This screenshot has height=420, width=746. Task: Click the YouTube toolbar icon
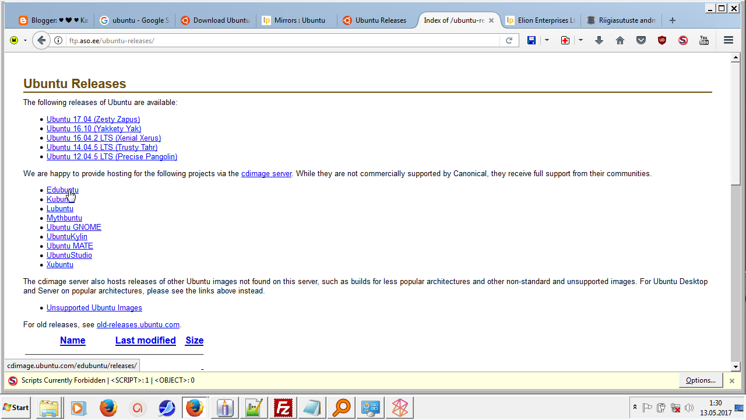click(704, 40)
